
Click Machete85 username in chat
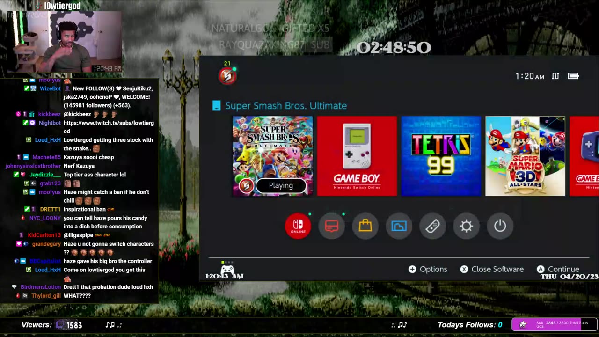46,157
